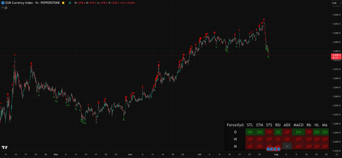The height and width of the screenshot is (158, 342).
Task: Click the yellow flag icon after PEPPERSTONE
Action: click(63, 3)
